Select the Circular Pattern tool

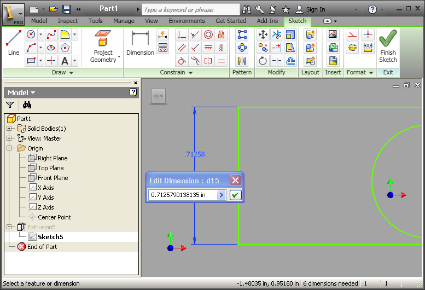(x=242, y=48)
